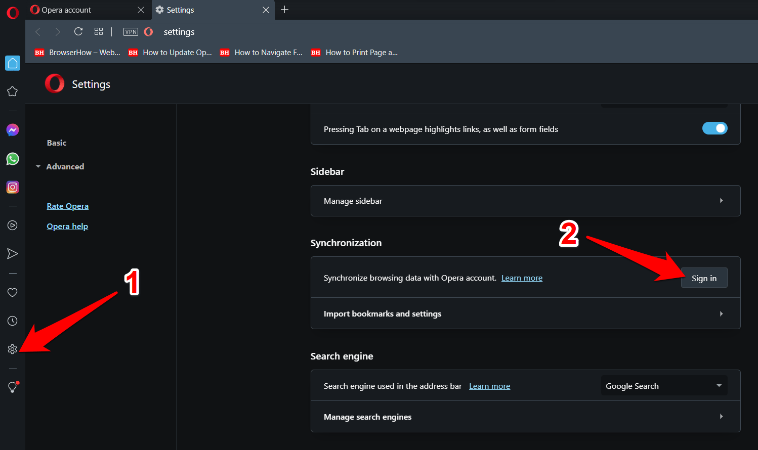This screenshot has height=450, width=758.
Task: Click the Sign in button
Action: tap(704, 278)
